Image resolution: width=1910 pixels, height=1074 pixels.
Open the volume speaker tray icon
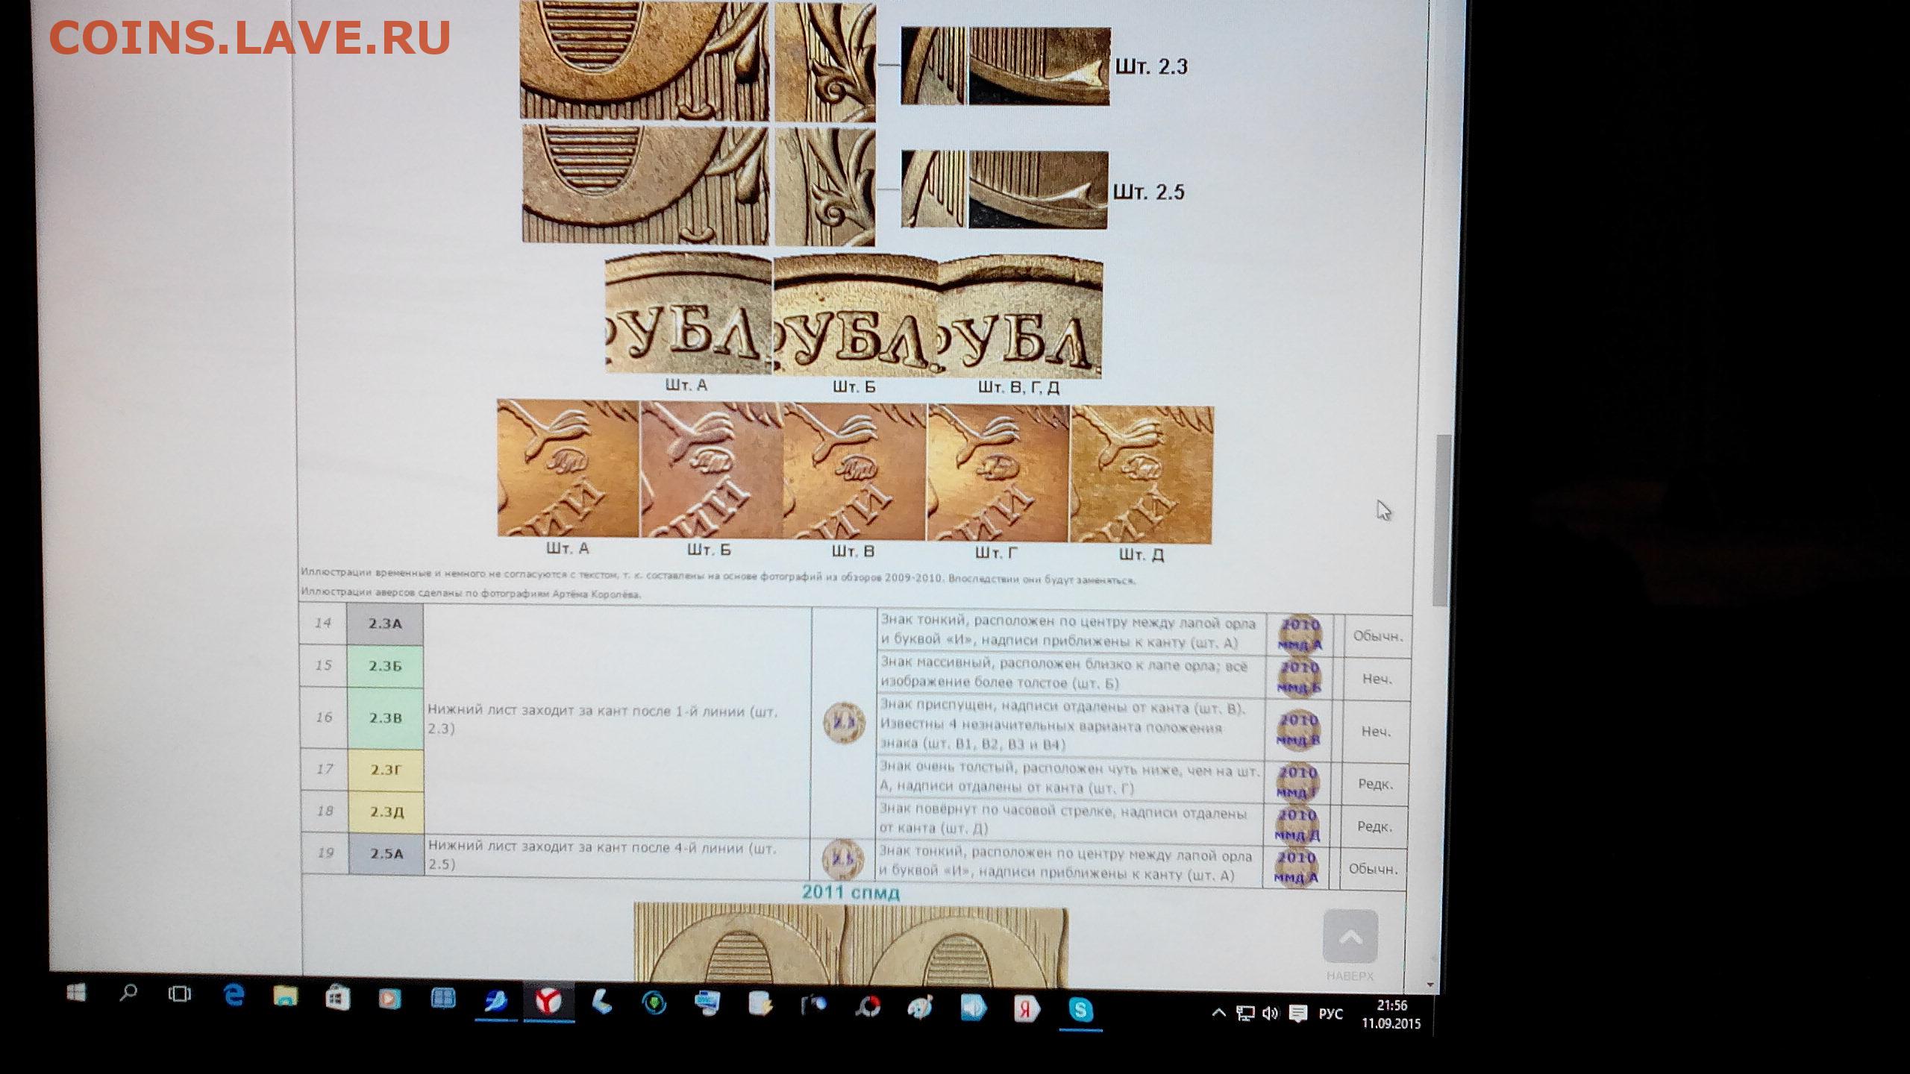pos(1270,1014)
